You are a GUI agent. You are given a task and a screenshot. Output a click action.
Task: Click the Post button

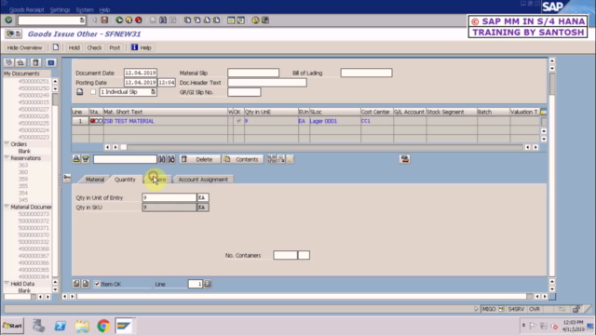115,47
